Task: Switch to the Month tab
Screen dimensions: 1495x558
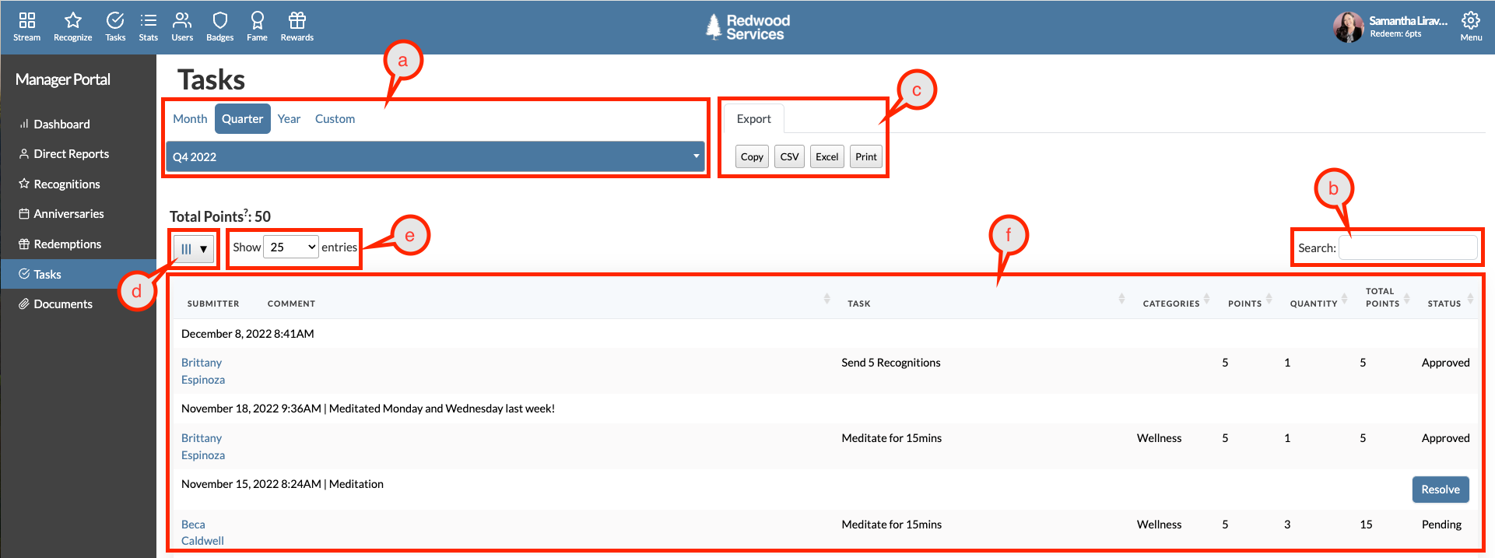Action: [x=190, y=119]
